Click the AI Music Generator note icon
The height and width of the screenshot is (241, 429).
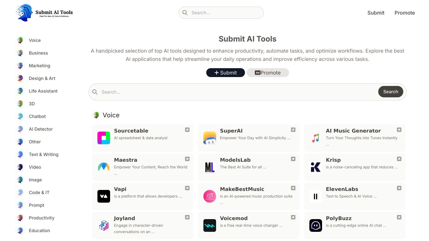pyautogui.click(x=315, y=138)
